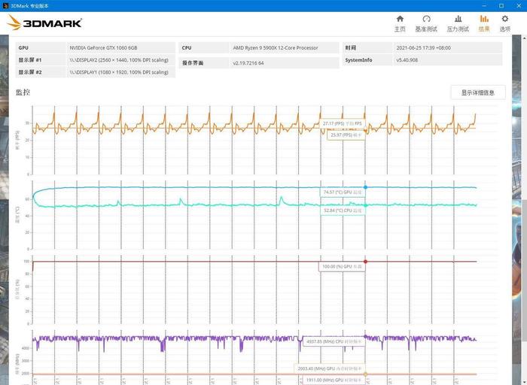Screen dimensions: 527x385
Task: Click the 3DMark app icon in title bar
Action: coord(5,6)
